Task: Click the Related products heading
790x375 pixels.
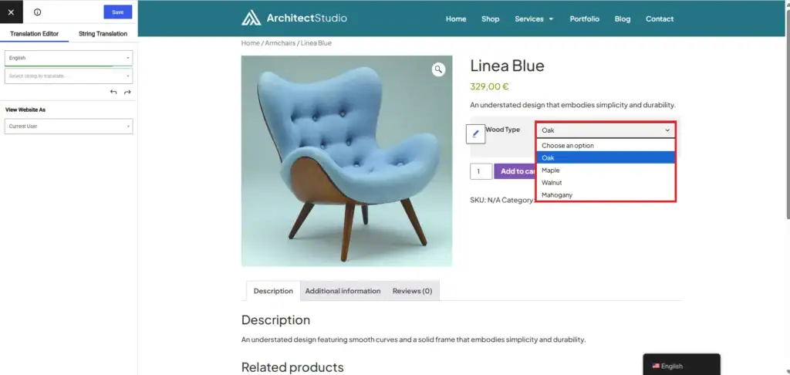Action: coord(292,367)
